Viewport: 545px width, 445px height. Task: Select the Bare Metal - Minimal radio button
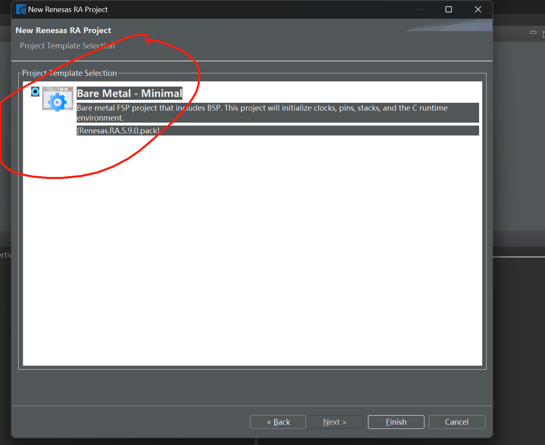[35, 92]
